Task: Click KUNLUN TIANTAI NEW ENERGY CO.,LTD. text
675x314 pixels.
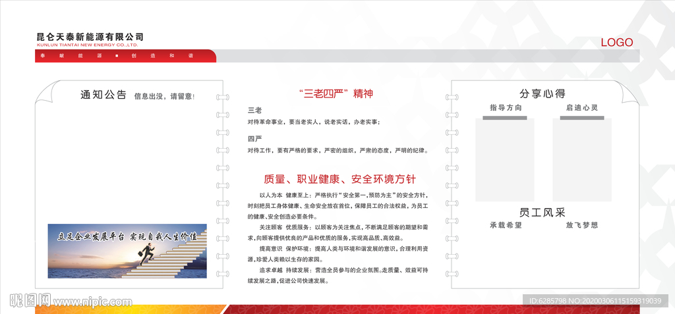Action: coord(88,45)
